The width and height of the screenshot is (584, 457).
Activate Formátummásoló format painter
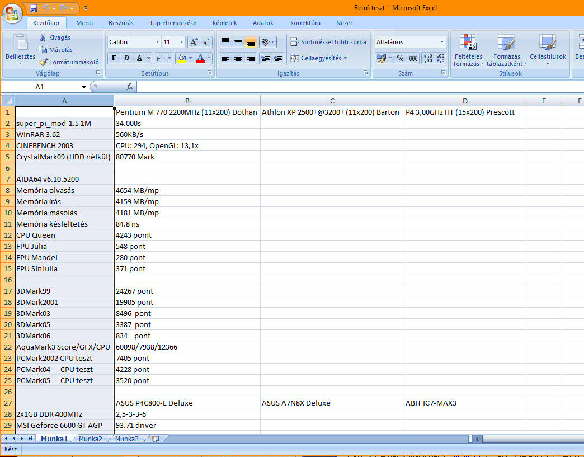(69, 62)
